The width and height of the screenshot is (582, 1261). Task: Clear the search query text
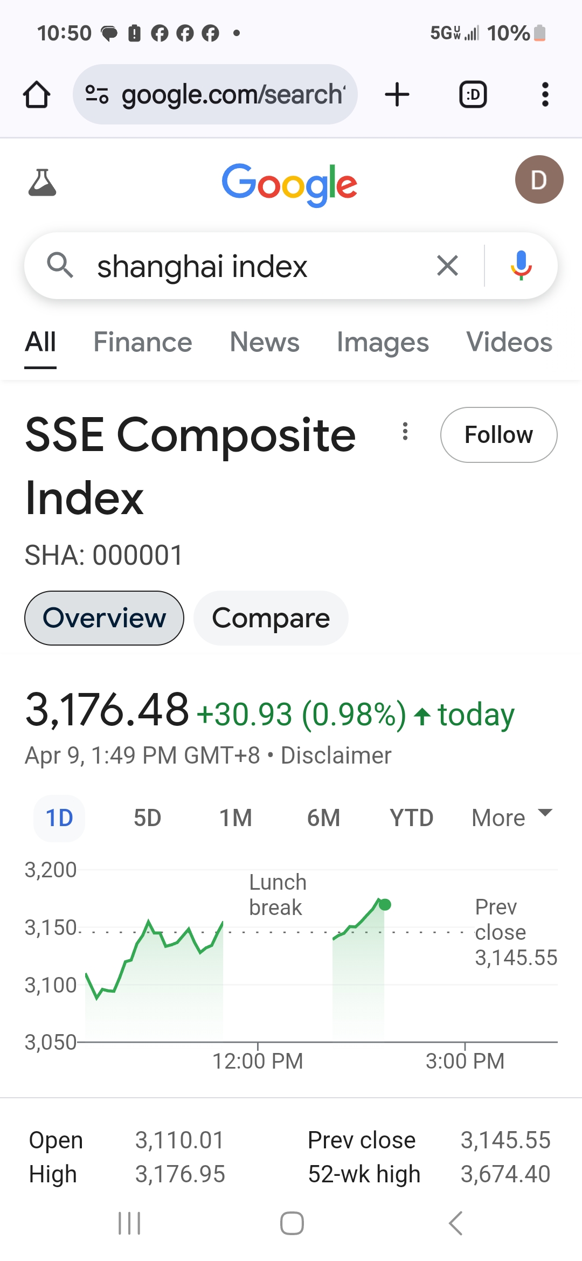coord(447,266)
